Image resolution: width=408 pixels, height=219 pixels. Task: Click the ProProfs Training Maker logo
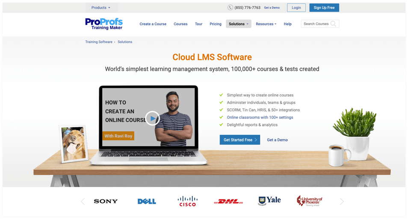pos(104,24)
